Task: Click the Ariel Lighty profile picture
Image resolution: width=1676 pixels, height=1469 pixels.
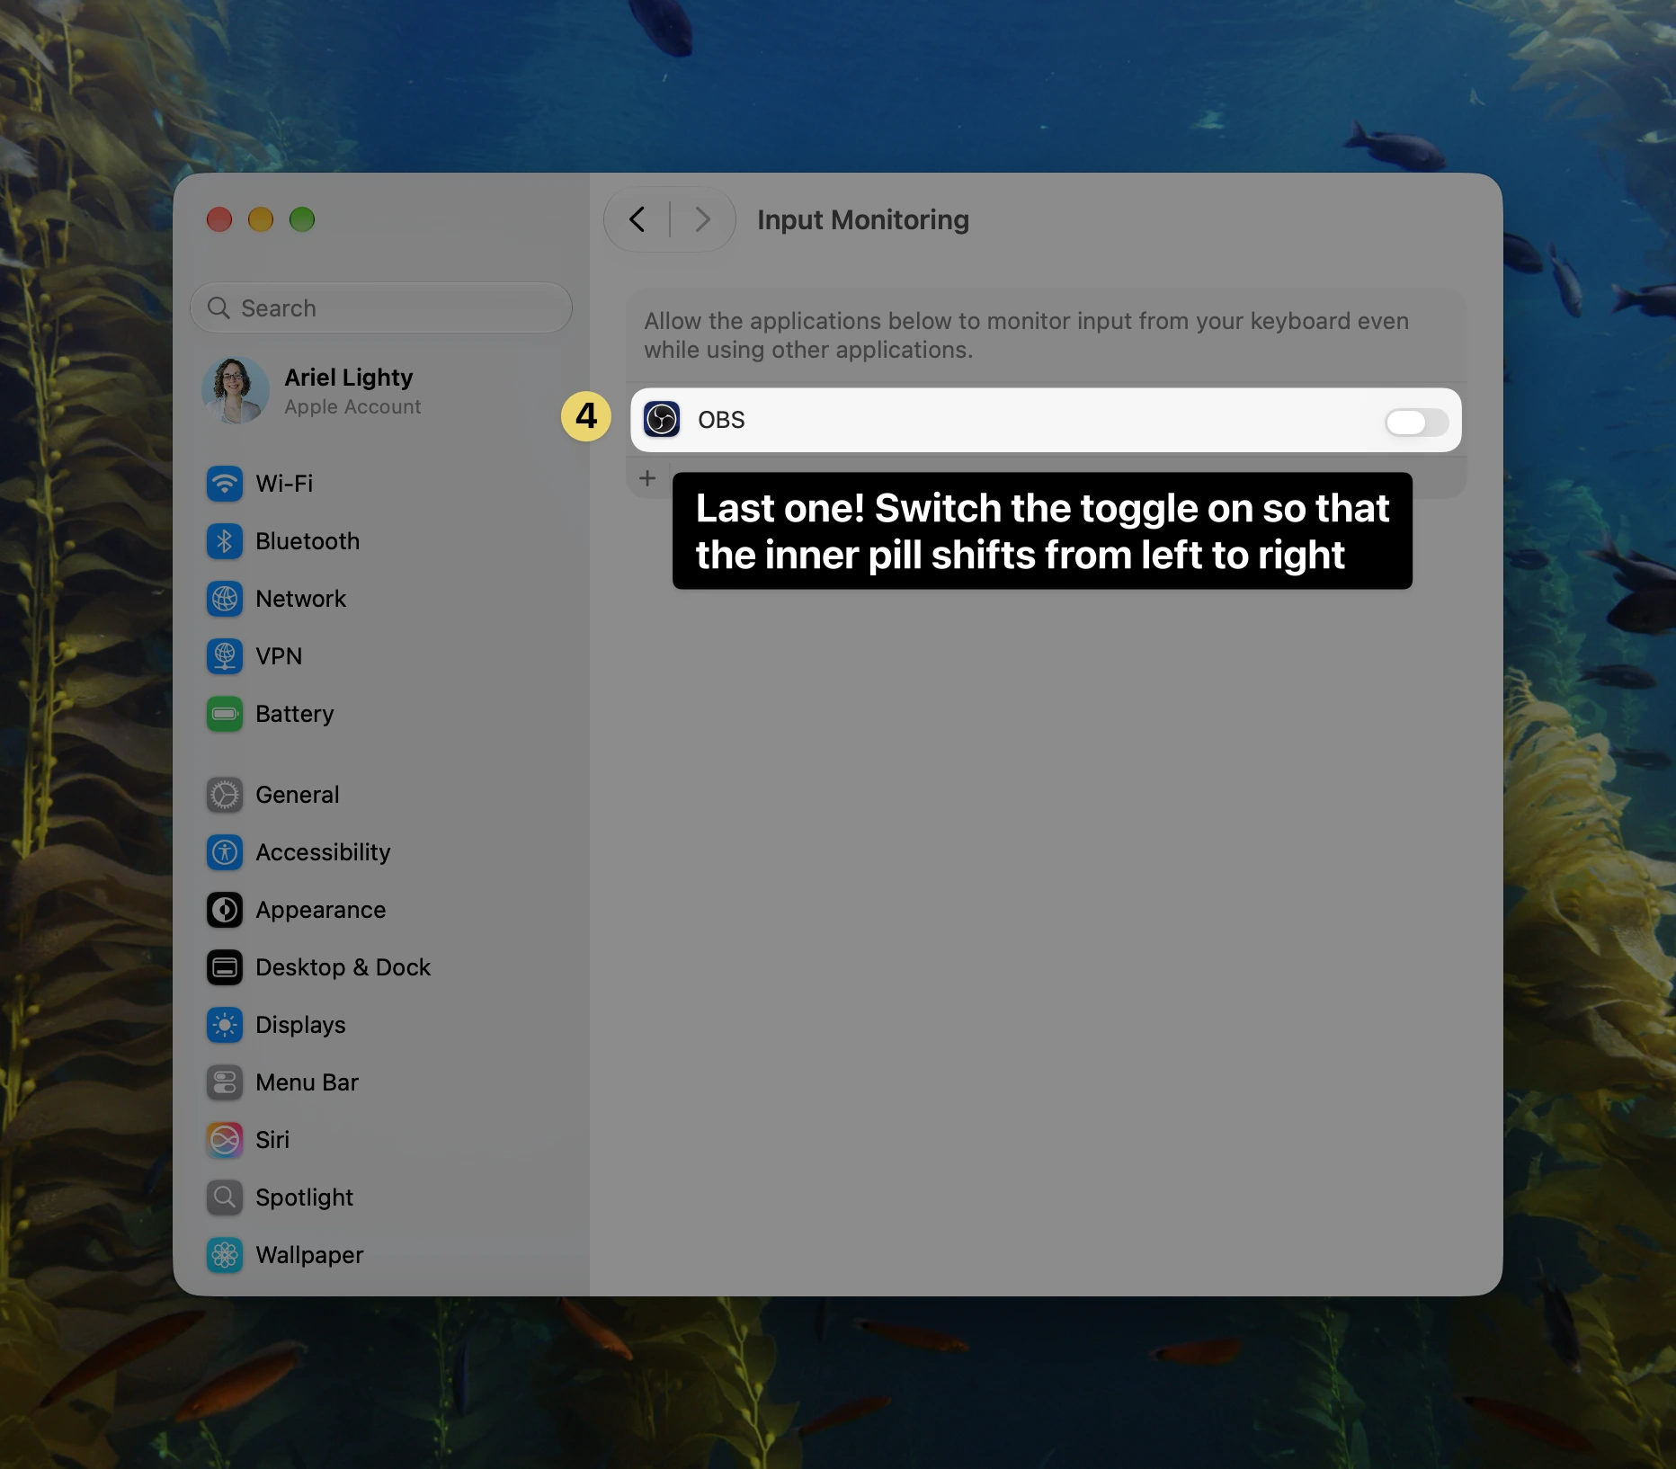Action: point(236,391)
